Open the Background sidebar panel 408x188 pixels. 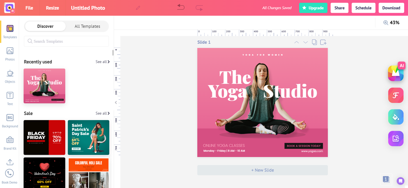pos(10,121)
